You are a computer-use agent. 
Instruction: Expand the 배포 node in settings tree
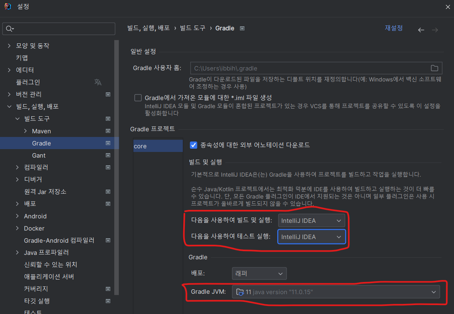(17, 204)
